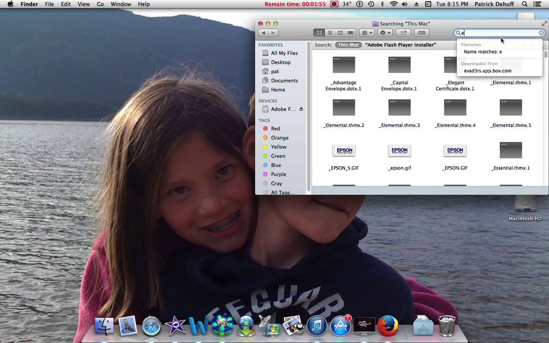The height and width of the screenshot is (343, 549).
Task: Click the Share toolbar button
Action: (x=403, y=33)
